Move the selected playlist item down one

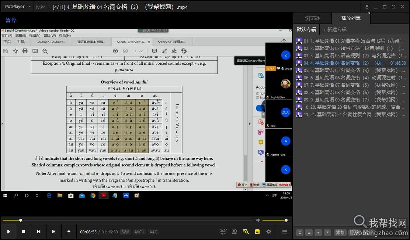[318, 232]
